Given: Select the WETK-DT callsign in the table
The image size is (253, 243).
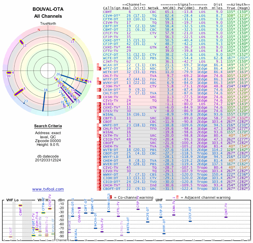Looking at the screenshot, I should 111,72.
